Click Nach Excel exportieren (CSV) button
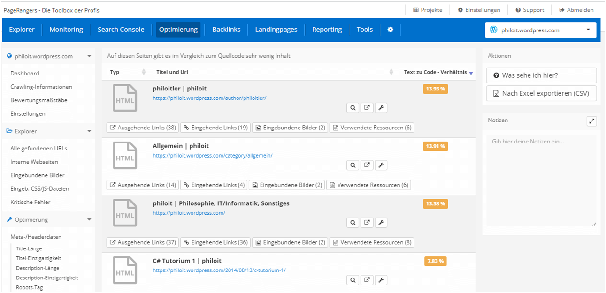This screenshot has height=293, width=606. pyautogui.click(x=541, y=93)
